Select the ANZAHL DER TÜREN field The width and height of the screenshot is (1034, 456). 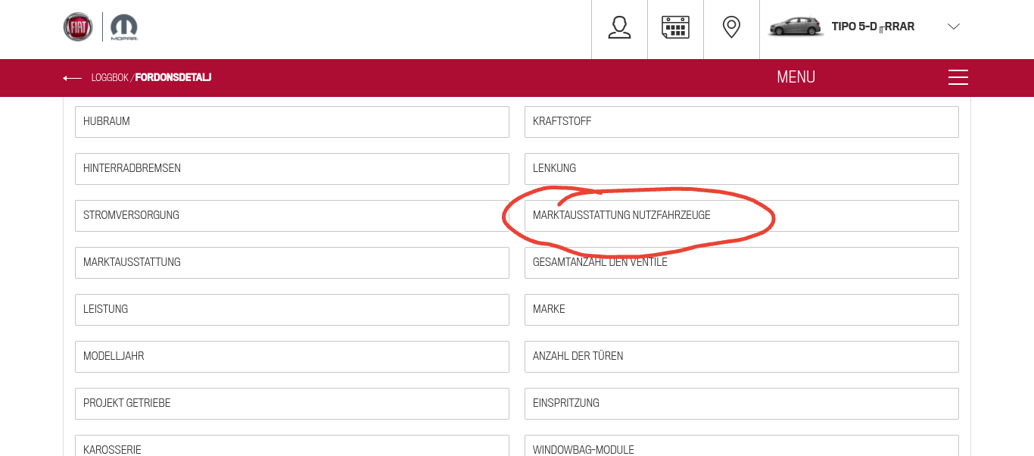pos(741,357)
